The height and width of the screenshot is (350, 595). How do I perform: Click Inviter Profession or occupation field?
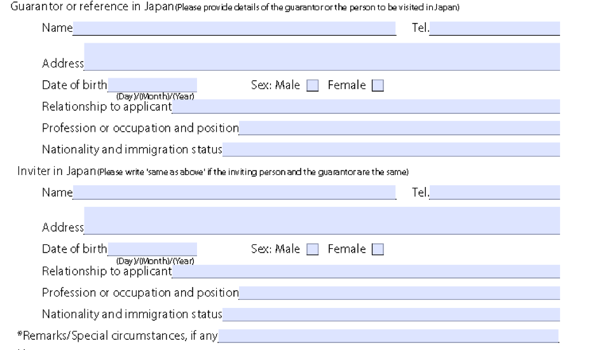pyautogui.click(x=399, y=293)
